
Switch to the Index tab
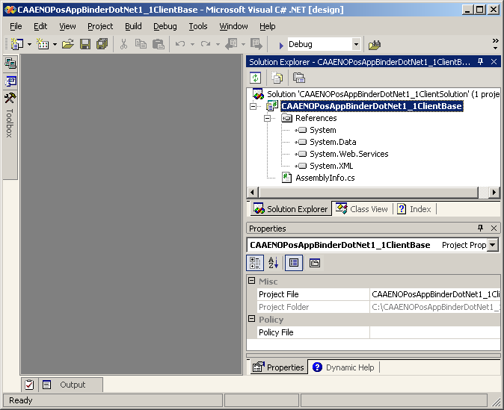click(x=414, y=209)
